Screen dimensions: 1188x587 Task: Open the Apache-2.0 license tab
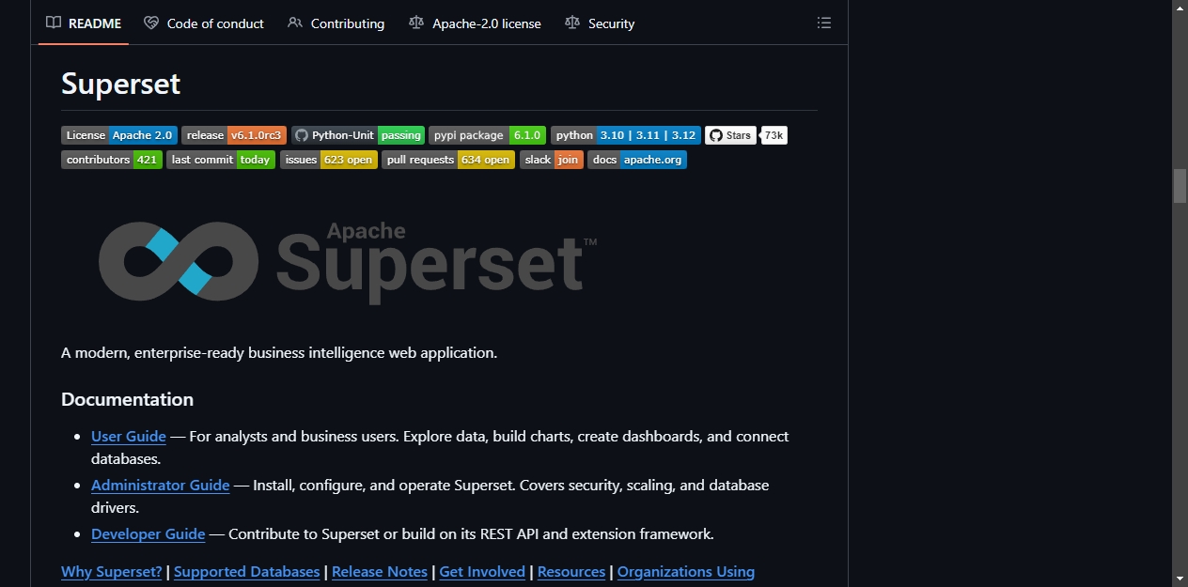click(x=475, y=23)
